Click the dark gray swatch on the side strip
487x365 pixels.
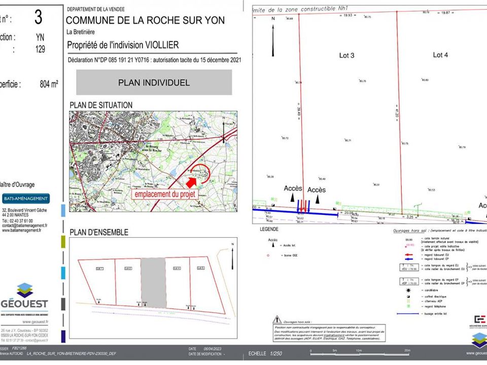63,304
